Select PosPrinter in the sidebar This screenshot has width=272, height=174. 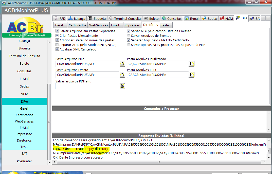click(24, 161)
